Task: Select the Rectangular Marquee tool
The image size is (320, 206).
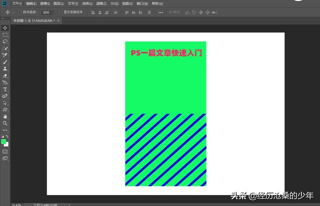Action: pyautogui.click(x=5, y=35)
